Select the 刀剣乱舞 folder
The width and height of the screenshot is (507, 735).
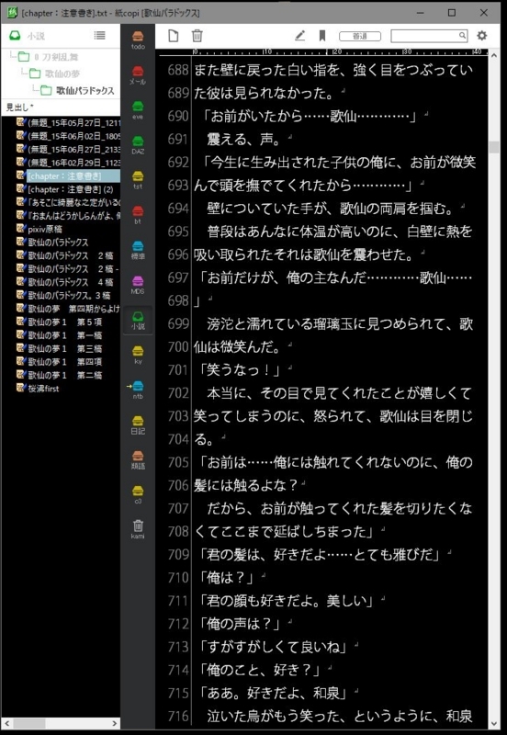pyautogui.click(x=50, y=57)
